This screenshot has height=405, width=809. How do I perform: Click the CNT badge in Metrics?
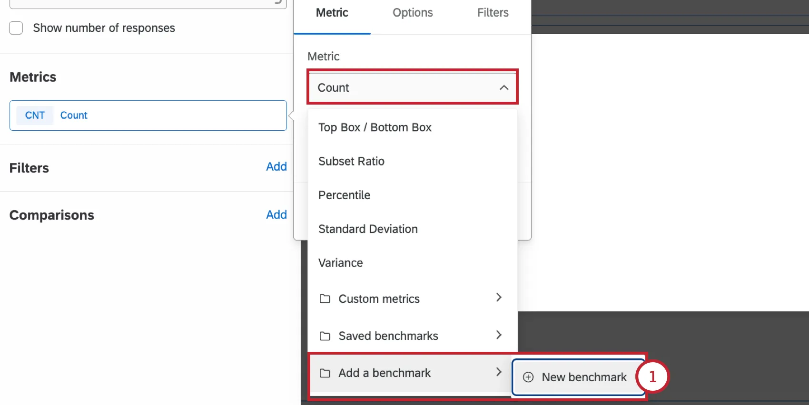(35, 116)
